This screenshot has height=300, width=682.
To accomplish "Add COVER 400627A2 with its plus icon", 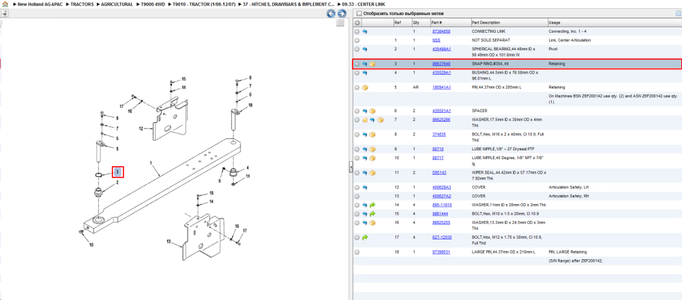I will [357, 196].
